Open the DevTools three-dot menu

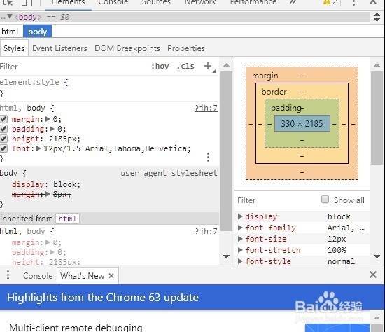pyautogui.click(x=353, y=3)
